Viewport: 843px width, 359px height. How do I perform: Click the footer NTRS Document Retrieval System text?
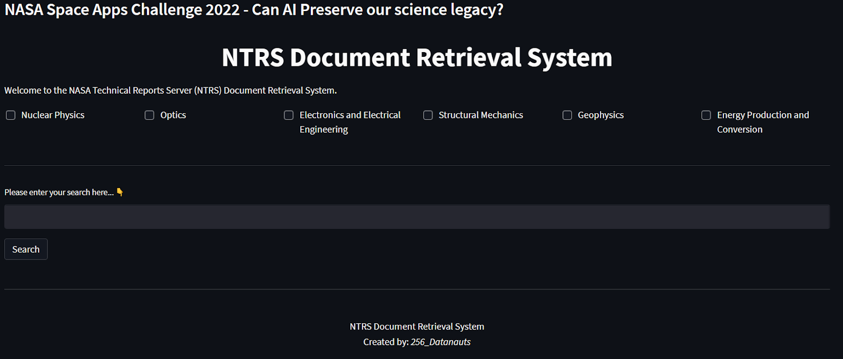tap(417, 327)
